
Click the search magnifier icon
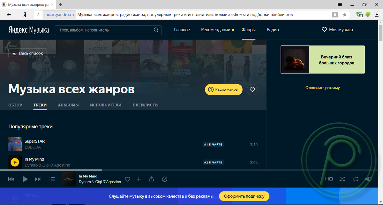click(156, 30)
